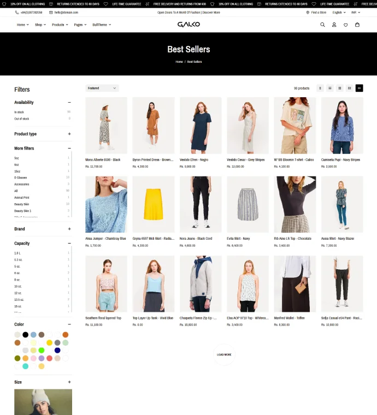This screenshot has width=377, height=415.
Task: Click the phone icon in top bar
Action: pos(17,13)
